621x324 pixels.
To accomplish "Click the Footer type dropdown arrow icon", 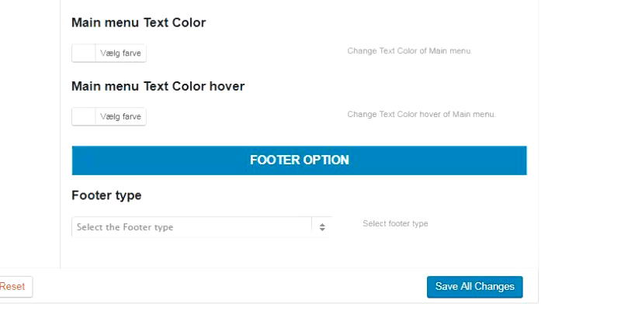I will [321, 227].
